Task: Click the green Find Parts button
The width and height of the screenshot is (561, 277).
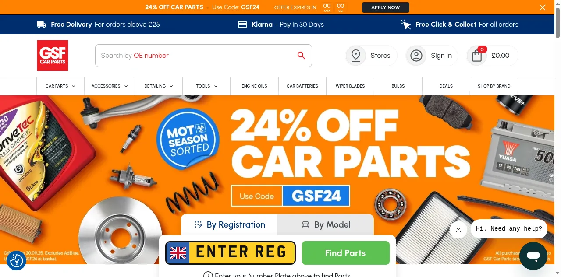Action: click(x=346, y=253)
